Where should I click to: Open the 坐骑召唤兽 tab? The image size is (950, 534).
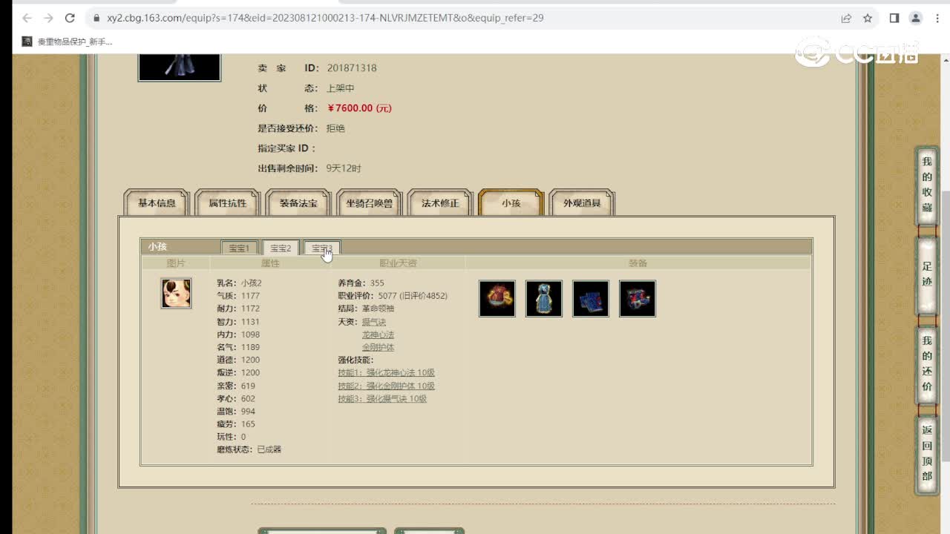[369, 202]
